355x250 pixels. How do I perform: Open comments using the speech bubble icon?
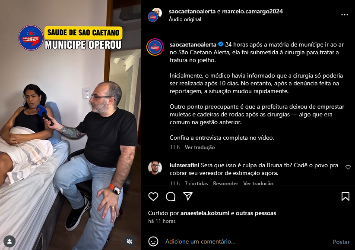[171, 197]
